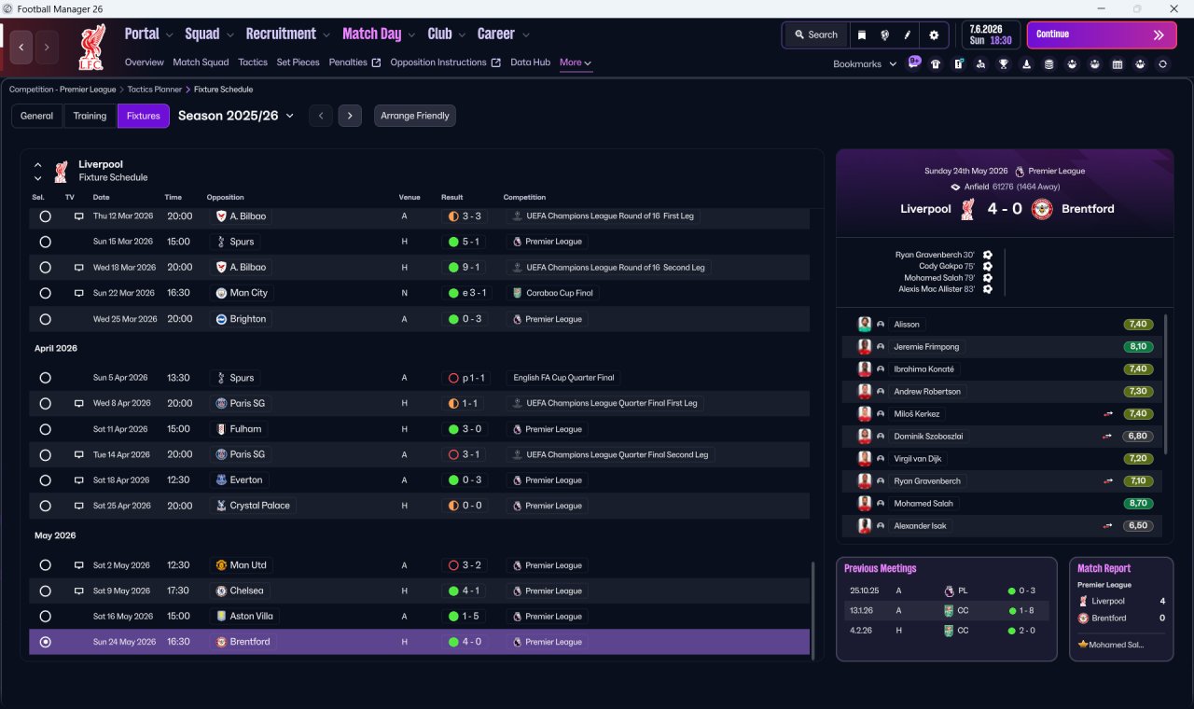The height and width of the screenshot is (709, 1194).
Task: Click the Arrange Friendly button
Action: [x=415, y=116]
